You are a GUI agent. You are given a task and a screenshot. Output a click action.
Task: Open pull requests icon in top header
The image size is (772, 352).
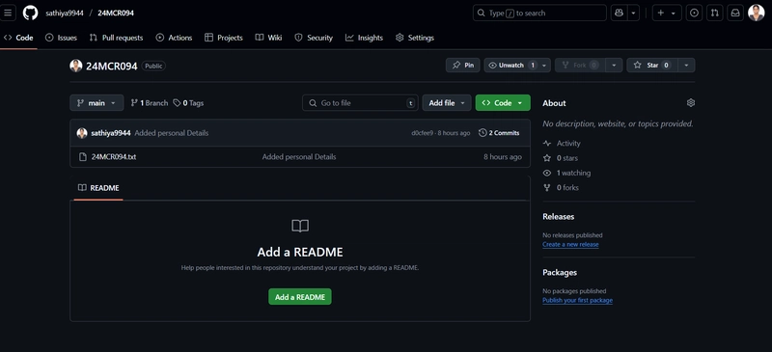pos(714,14)
